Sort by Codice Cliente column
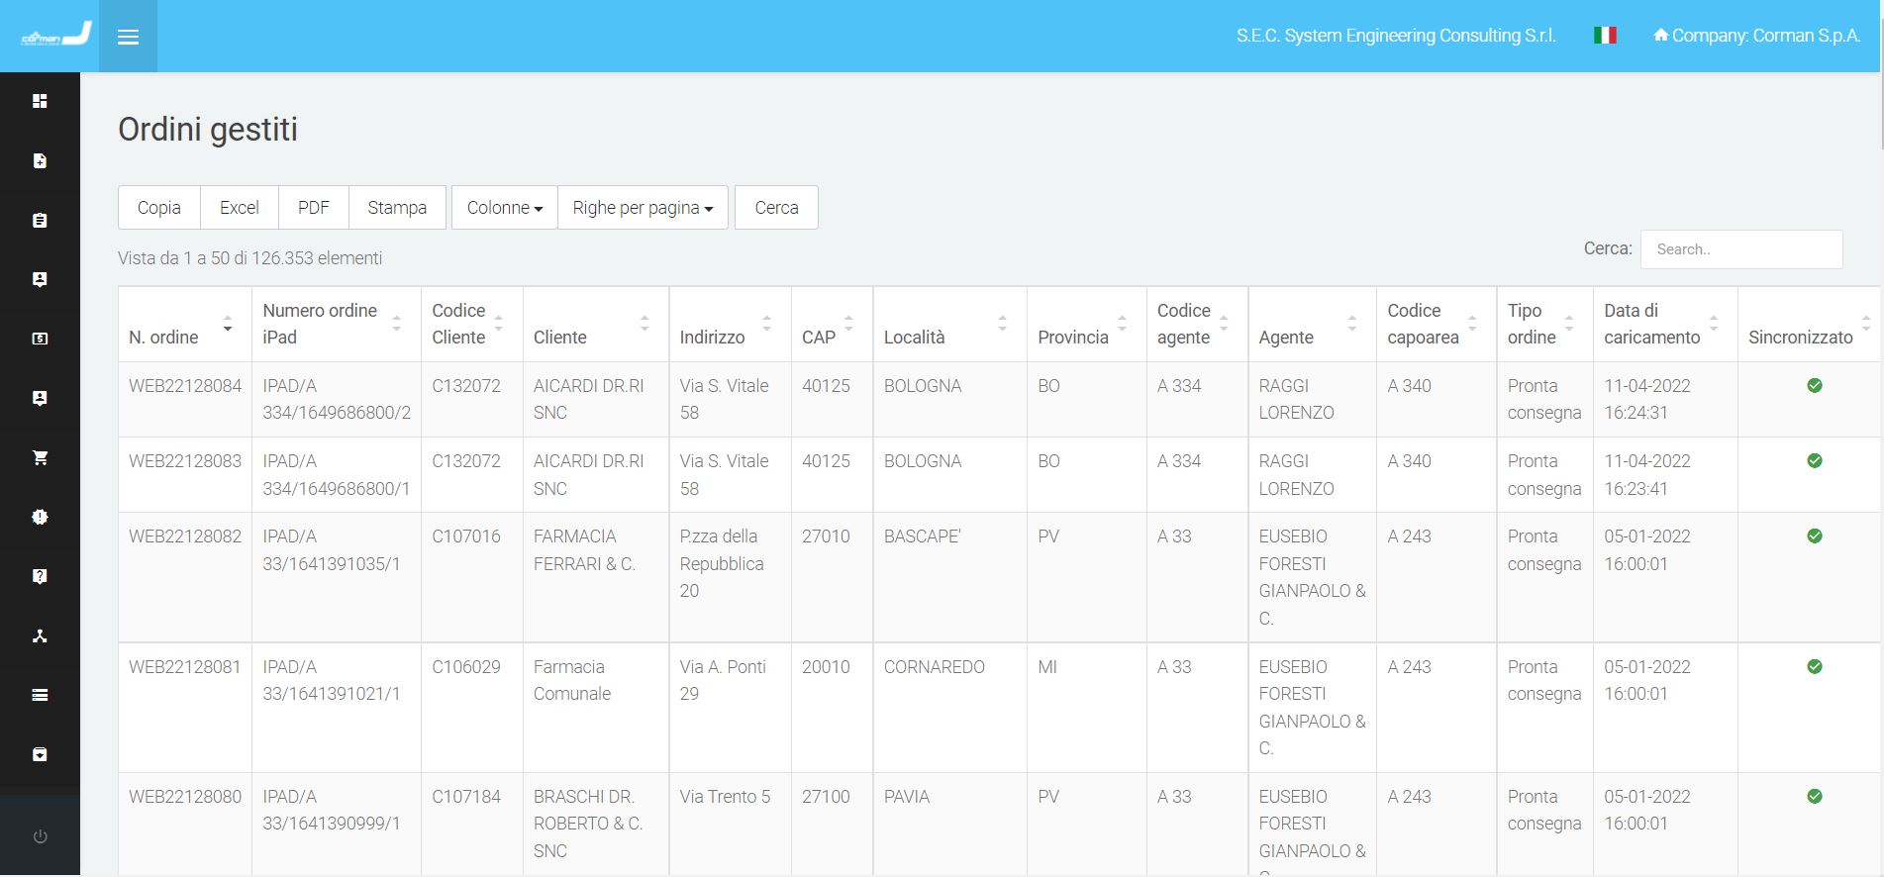Viewport: 1884px width, 877px height. coord(472,325)
